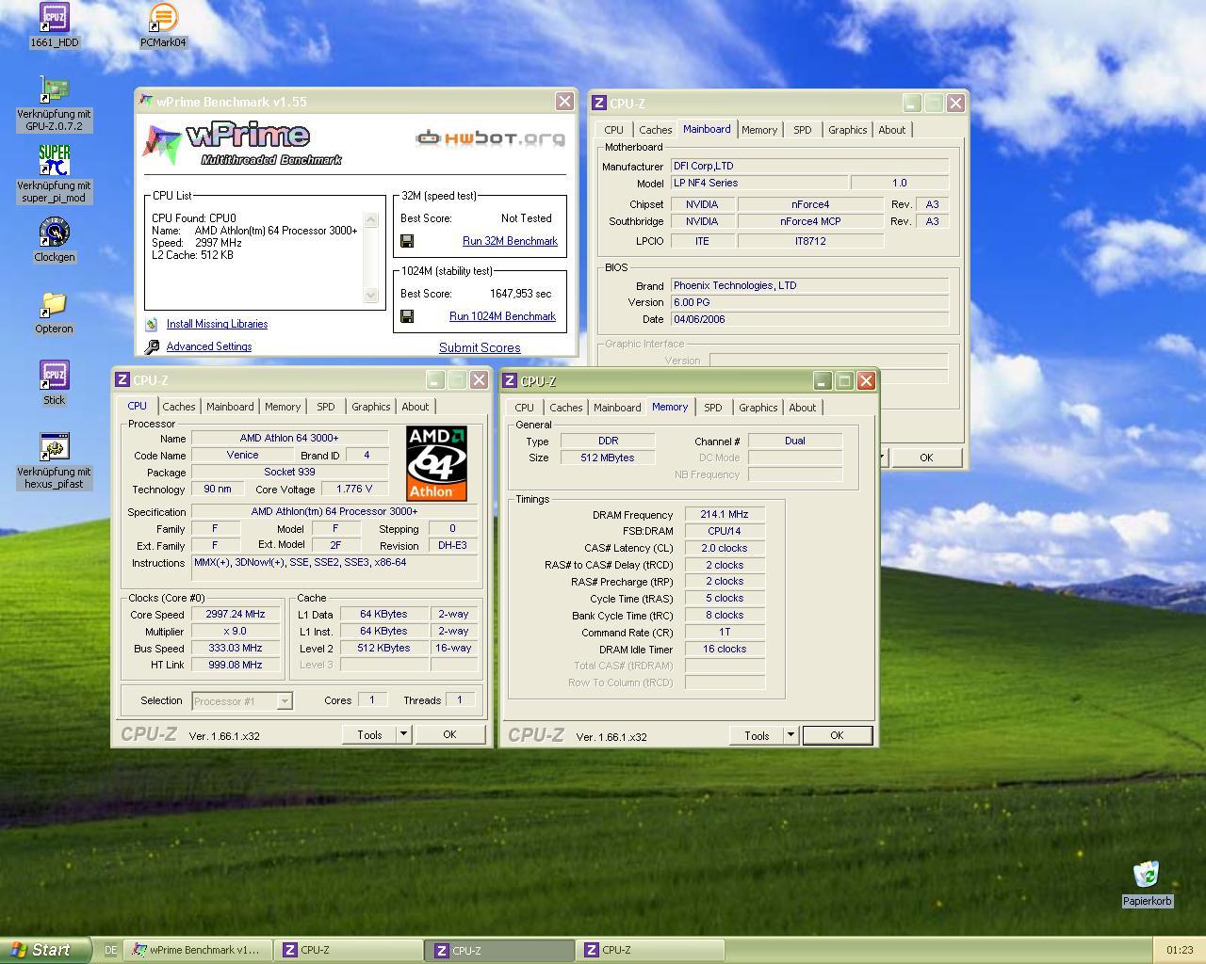1206x964 pixels.
Task: Click the HT Link 999.08 MHz value
Action: (235, 665)
